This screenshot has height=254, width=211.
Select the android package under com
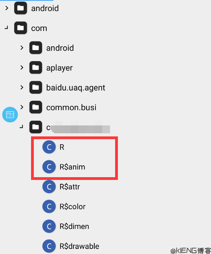[60, 48]
